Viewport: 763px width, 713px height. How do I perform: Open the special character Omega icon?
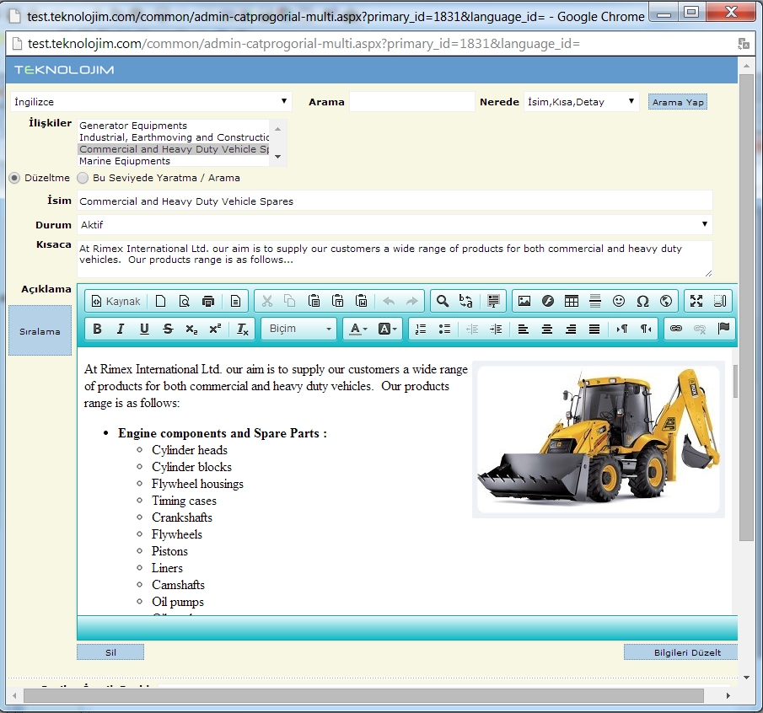coord(642,301)
